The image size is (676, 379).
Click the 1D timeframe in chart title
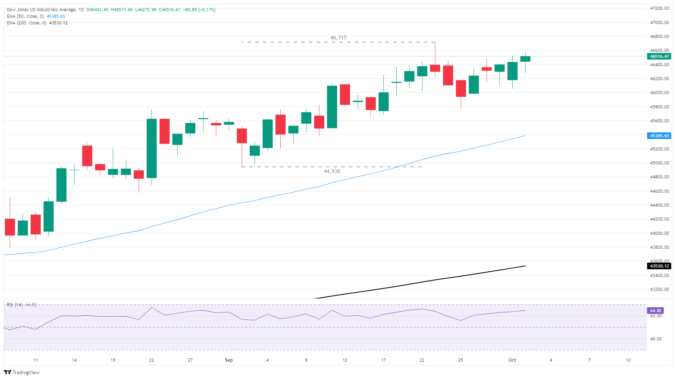81,10
